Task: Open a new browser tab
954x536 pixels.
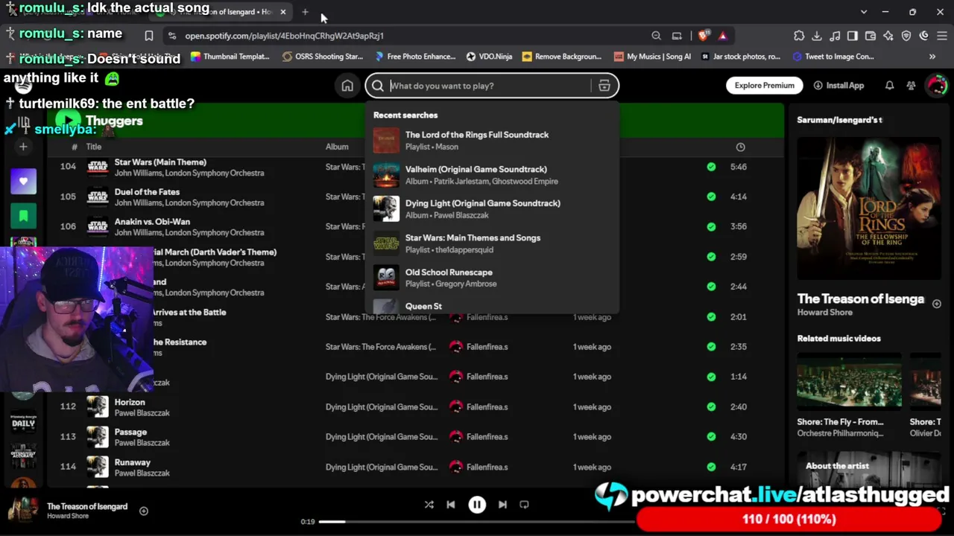Action: [306, 12]
